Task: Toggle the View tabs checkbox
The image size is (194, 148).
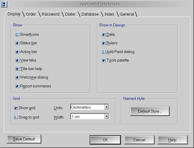Action: pos(17,60)
